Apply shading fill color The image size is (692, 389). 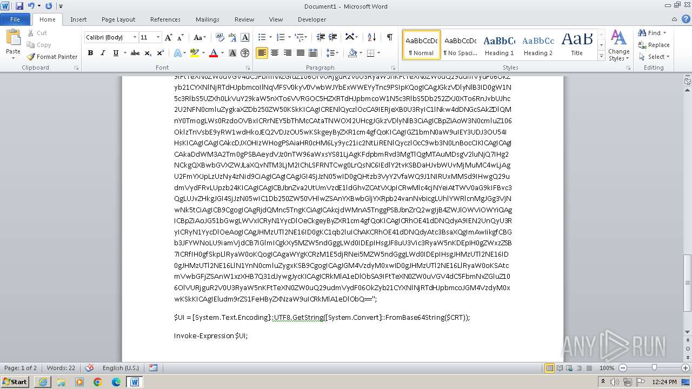pyautogui.click(x=352, y=53)
